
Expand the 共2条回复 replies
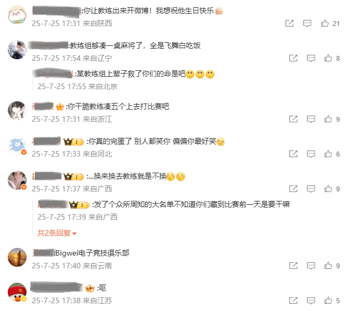[57, 233]
